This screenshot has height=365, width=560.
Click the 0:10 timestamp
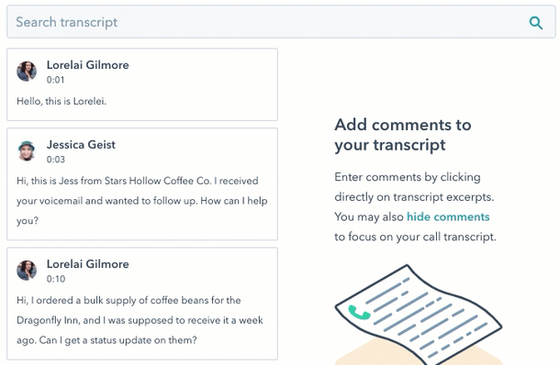[x=56, y=279]
